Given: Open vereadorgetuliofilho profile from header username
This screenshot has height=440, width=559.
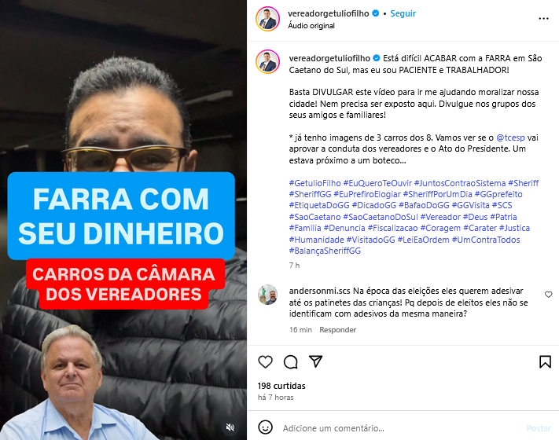Looking at the screenshot, I should (x=329, y=13).
